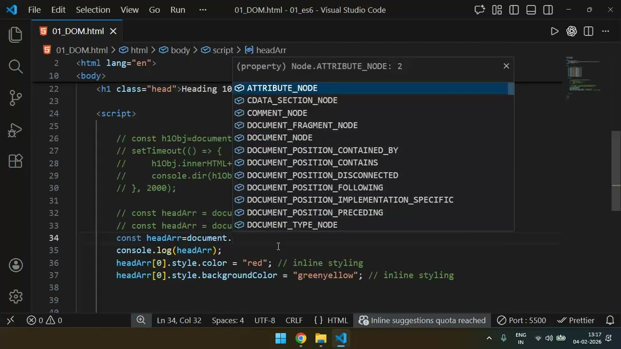Toggle the bottom panel
Screen dimensions: 621x349
531,10
